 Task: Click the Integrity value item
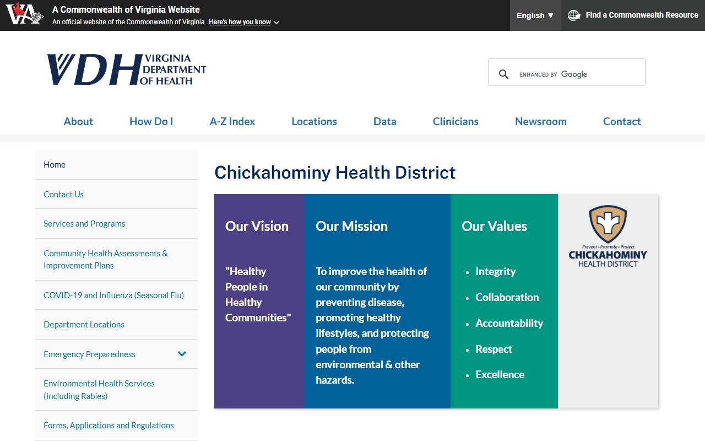(x=496, y=271)
